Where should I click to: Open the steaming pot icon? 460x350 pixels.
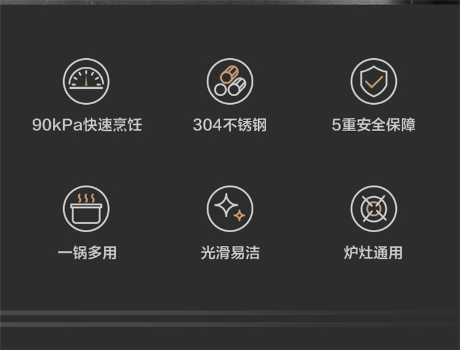(86, 208)
